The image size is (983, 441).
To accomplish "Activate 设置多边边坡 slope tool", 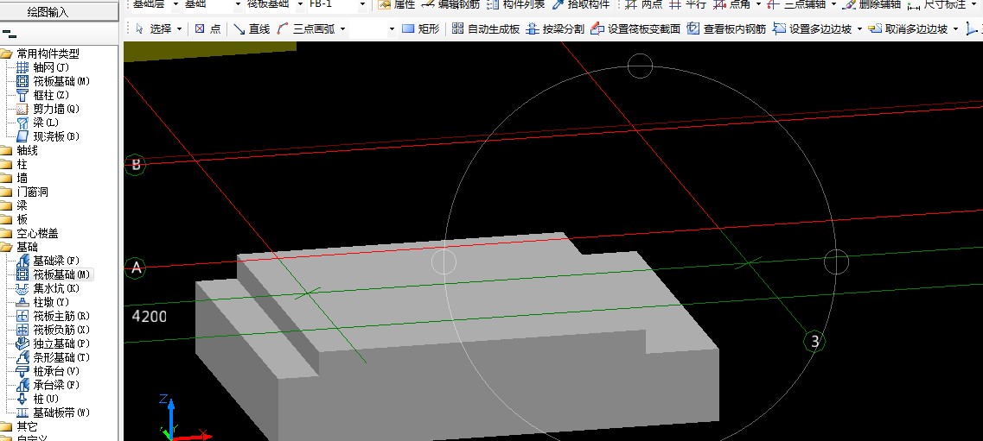I will (813, 28).
